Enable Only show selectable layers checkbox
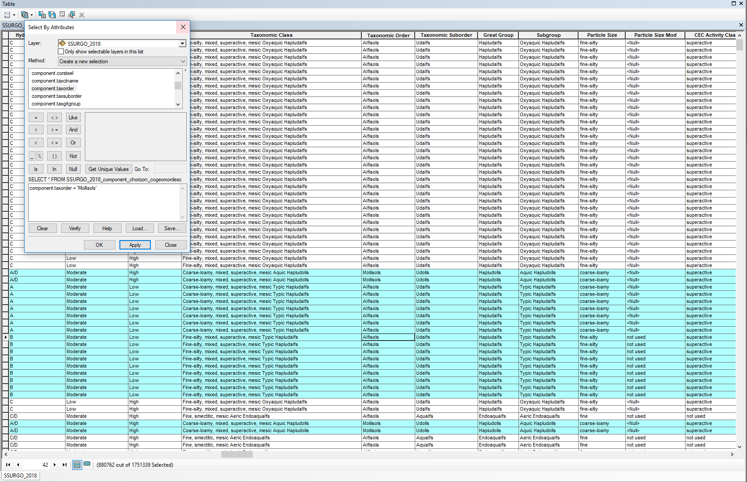Screen dimensions: 747x482 point(61,52)
